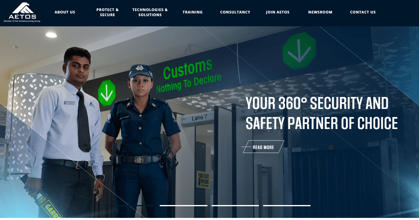Expand the Join AETOS menu
Image resolution: width=419 pixels, height=220 pixels.
[x=278, y=12]
